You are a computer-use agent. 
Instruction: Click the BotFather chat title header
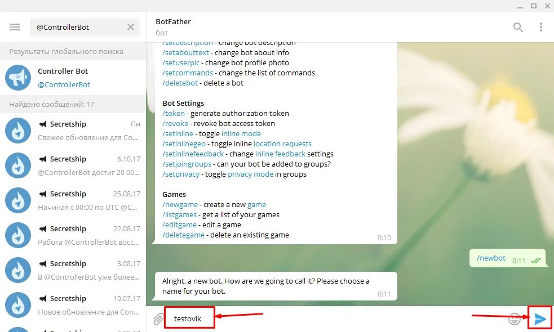(173, 21)
